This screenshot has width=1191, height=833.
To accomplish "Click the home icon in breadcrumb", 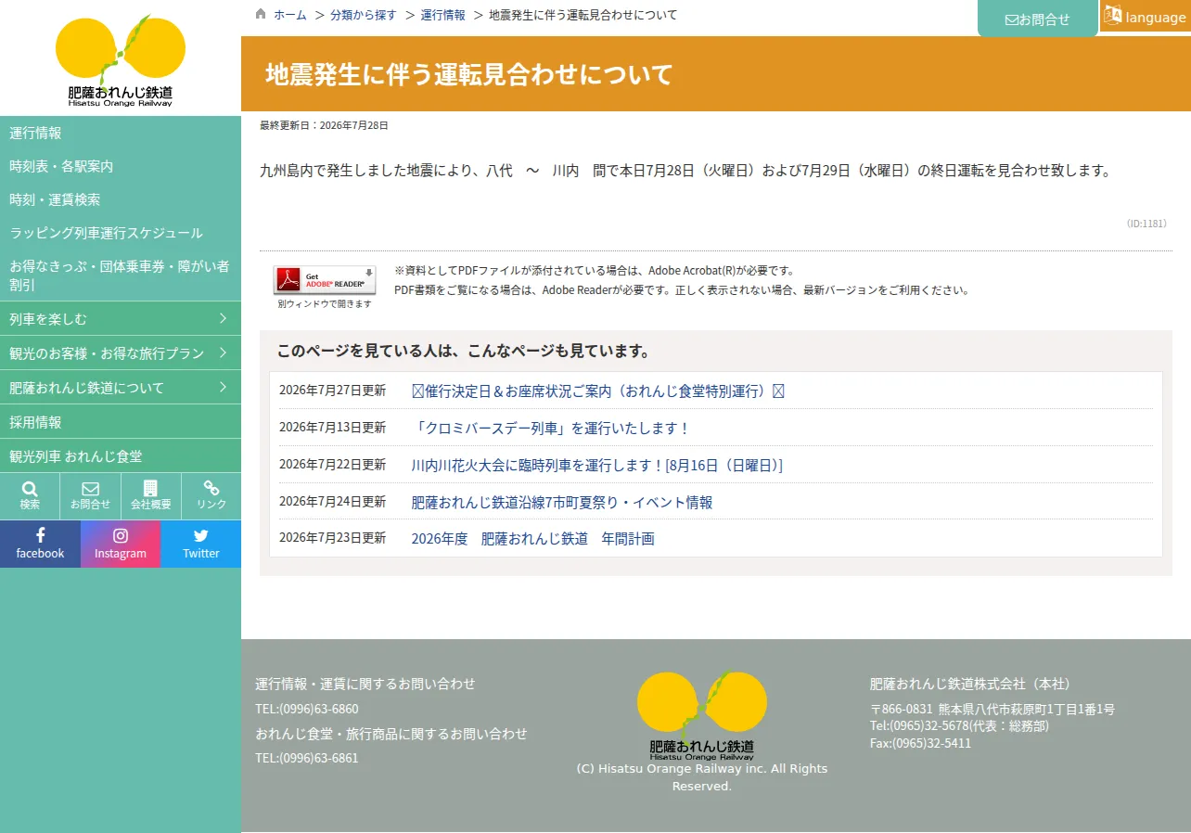I will pos(261,15).
